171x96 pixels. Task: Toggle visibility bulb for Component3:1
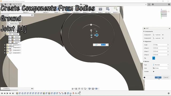click(8, 50)
